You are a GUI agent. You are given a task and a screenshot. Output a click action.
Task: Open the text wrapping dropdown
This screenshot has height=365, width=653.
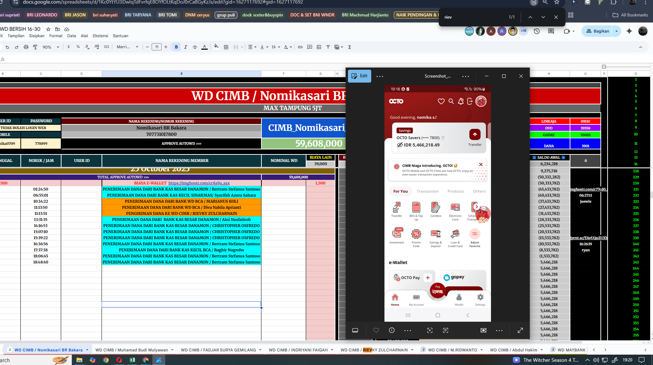tap(276, 47)
